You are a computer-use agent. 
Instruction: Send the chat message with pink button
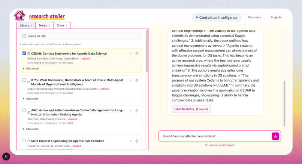click(x=275, y=136)
